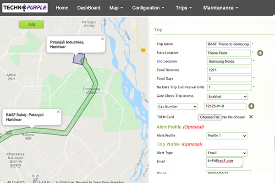Go to the DashBoard page
Screen dimensions: 275x183
pyautogui.click(x=89, y=8)
